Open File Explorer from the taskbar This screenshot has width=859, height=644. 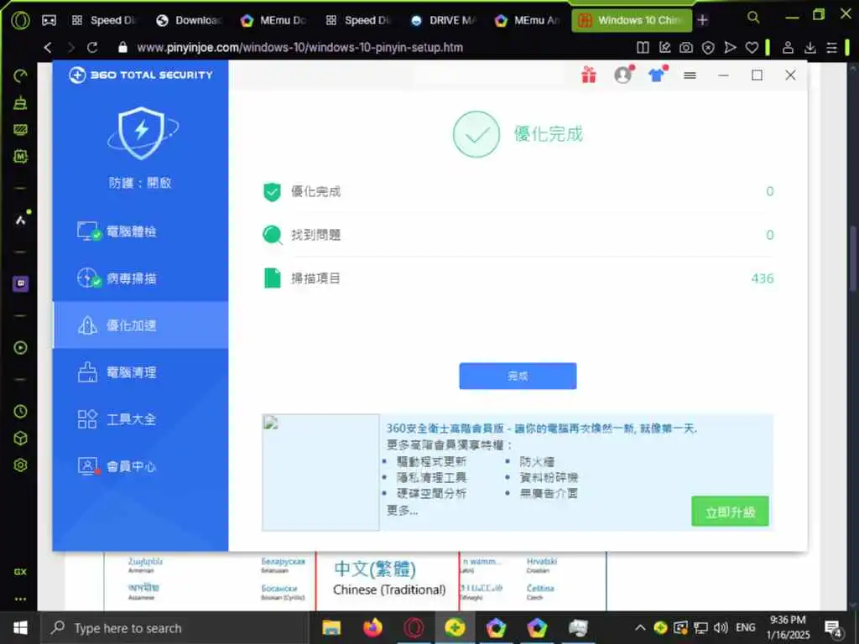coord(331,627)
